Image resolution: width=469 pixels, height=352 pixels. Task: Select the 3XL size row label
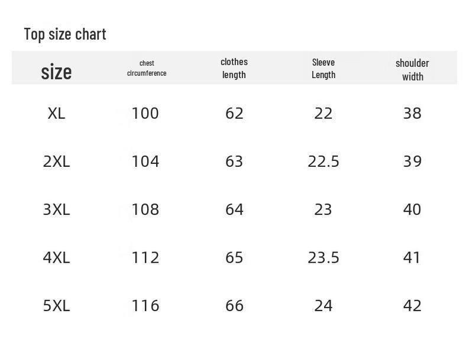(56, 209)
